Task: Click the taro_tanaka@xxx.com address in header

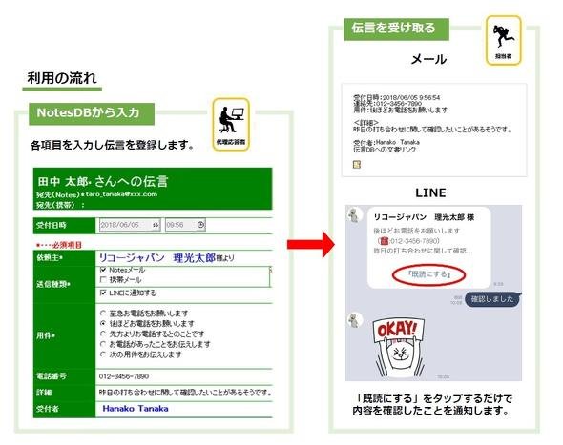Action: pyautogui.click(x=121, y=194)
